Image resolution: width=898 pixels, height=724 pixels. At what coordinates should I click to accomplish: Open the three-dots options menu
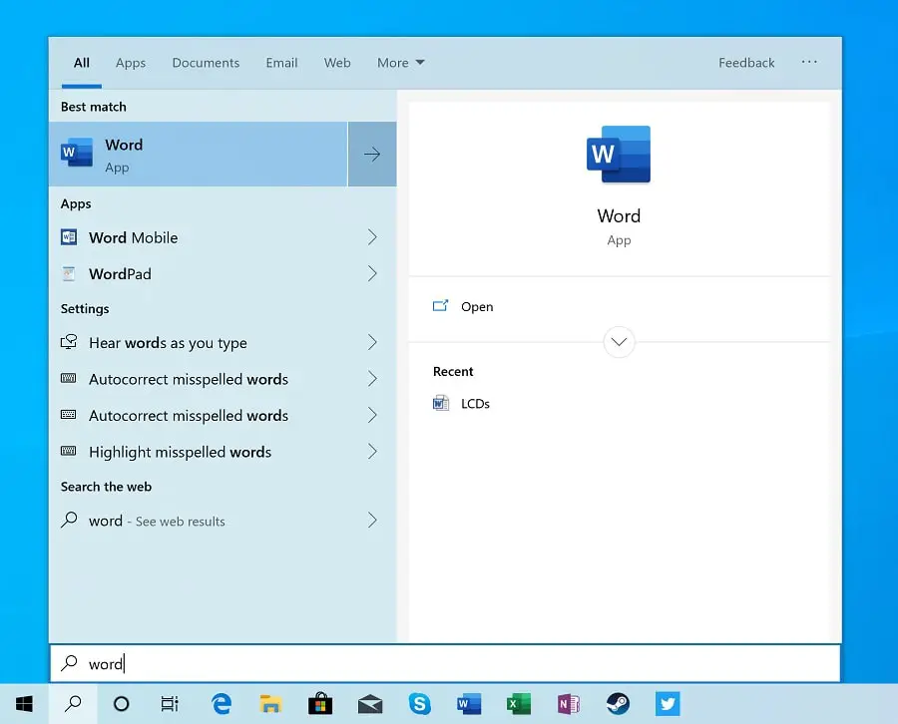pos(809,62)
